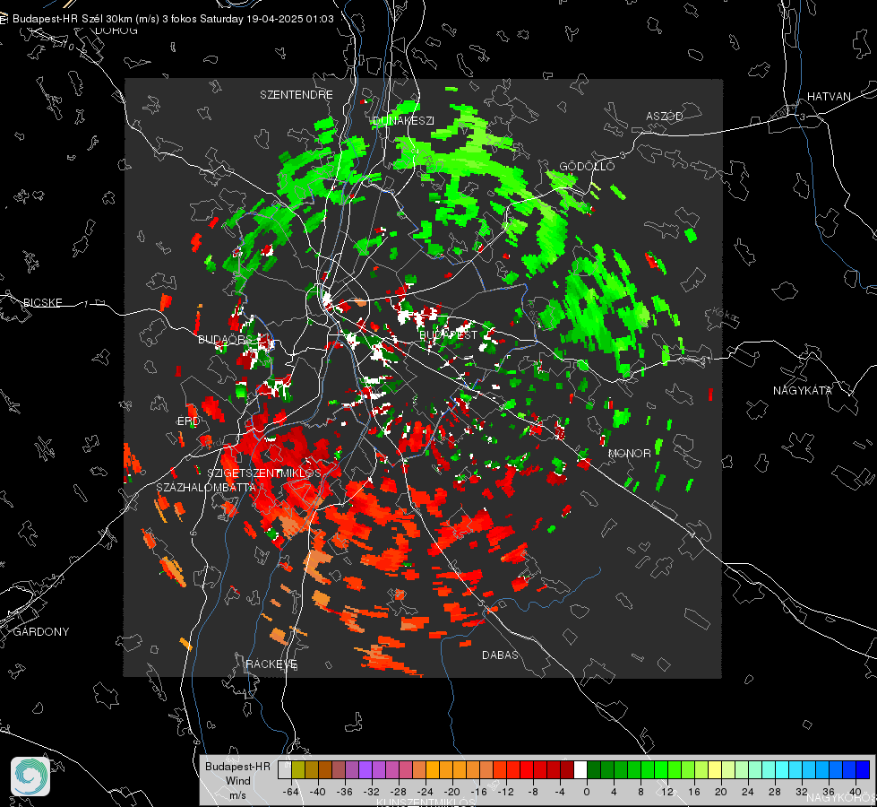
Task: Click the BUDAPEST map label
Action: [448, 334]
